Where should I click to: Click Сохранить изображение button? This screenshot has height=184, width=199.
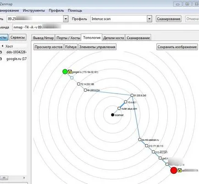tap(177, 47)
